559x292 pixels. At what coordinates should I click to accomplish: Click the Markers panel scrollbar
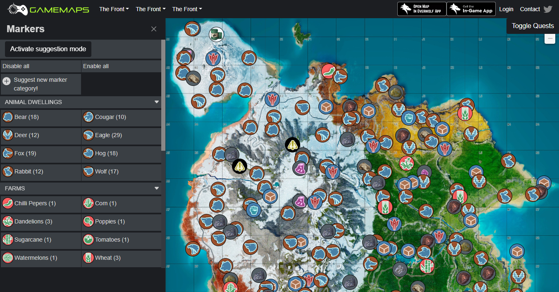tap(163, 95)
